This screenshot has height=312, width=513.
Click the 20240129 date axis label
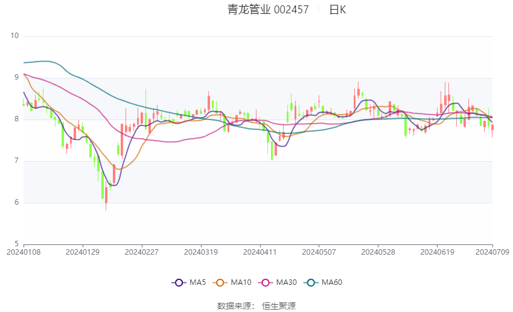[83, 252]
